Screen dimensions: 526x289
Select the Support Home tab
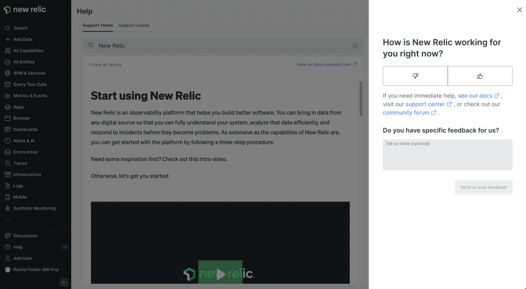[98, 26]
